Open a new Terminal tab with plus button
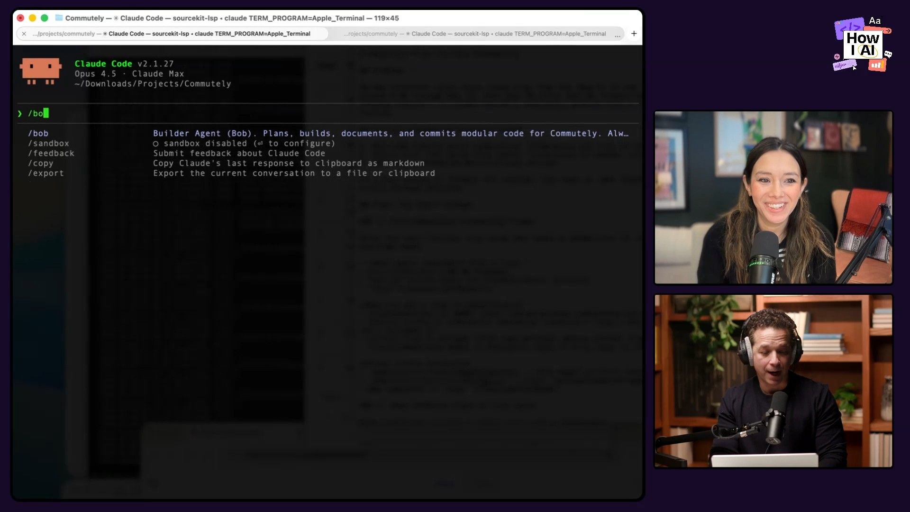910x512 pixels. (x=634, y=34)
